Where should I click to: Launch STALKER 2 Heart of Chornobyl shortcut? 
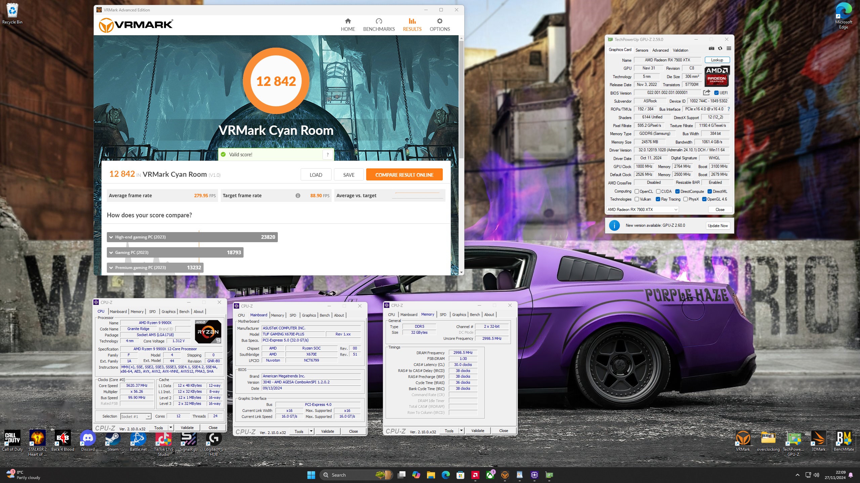click(38, 443)
